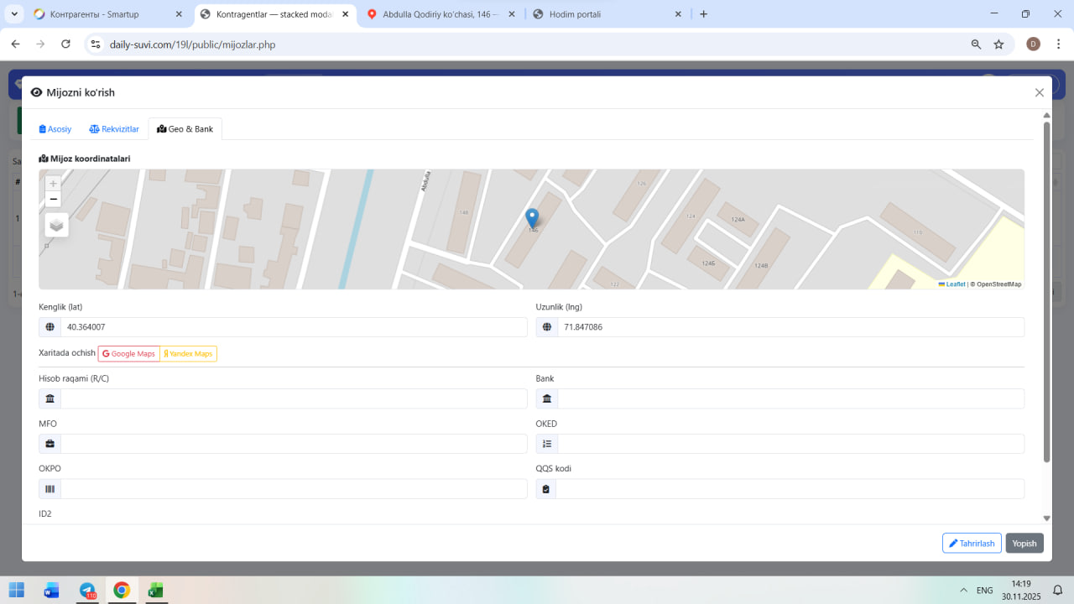Click the browser reload button
Screen dimensions: 1074x604
coord(65,44)
